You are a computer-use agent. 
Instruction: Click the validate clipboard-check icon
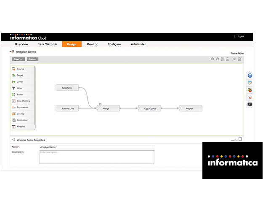[x=239, y=59]
